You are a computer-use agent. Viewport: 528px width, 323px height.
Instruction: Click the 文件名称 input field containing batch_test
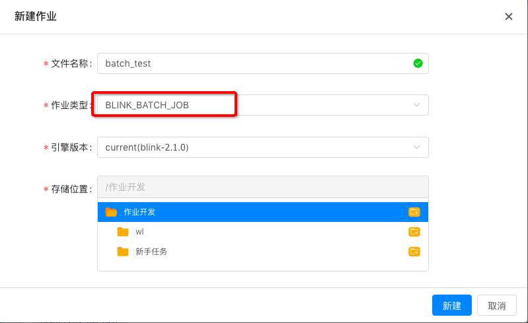(x=262, y=63)
